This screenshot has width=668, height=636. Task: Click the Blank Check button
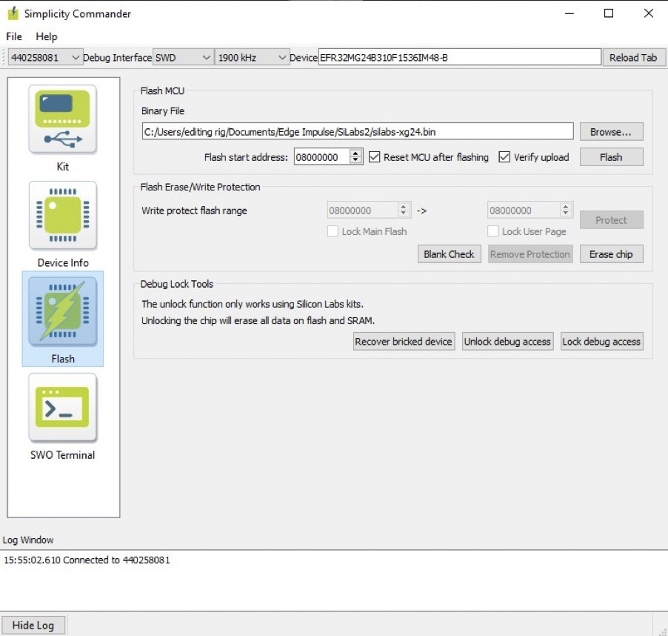point(449,254)
